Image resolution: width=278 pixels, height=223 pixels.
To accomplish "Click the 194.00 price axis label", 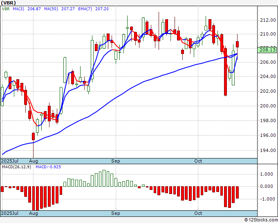I will coord(268,150).
